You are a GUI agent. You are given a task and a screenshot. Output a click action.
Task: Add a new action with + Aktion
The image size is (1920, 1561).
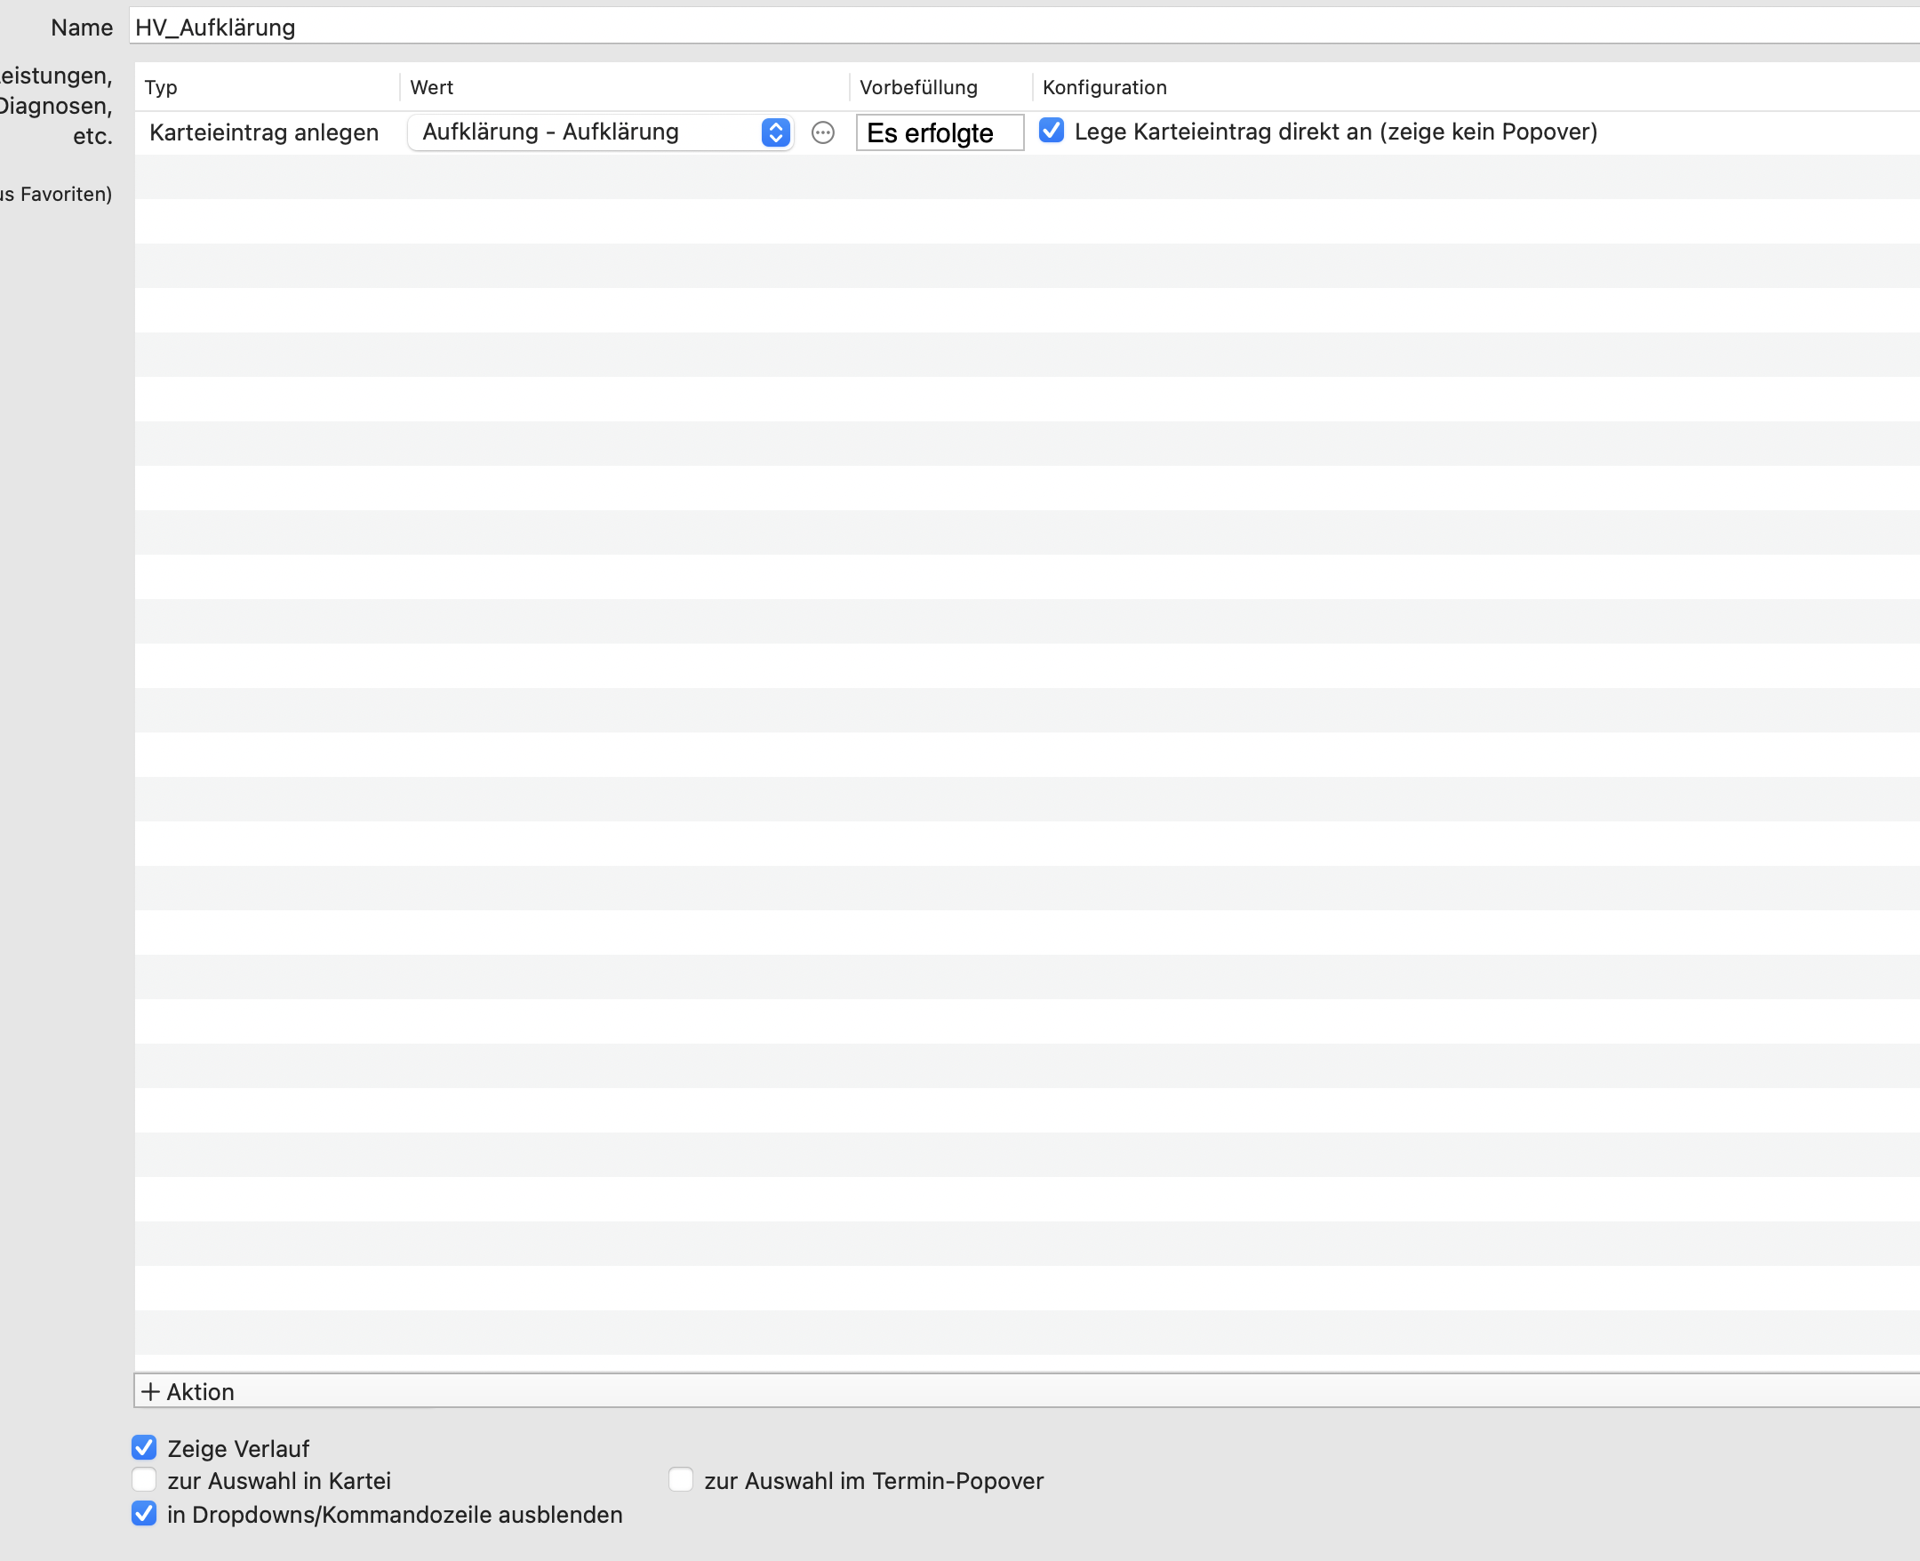[x=188, y=1391]
